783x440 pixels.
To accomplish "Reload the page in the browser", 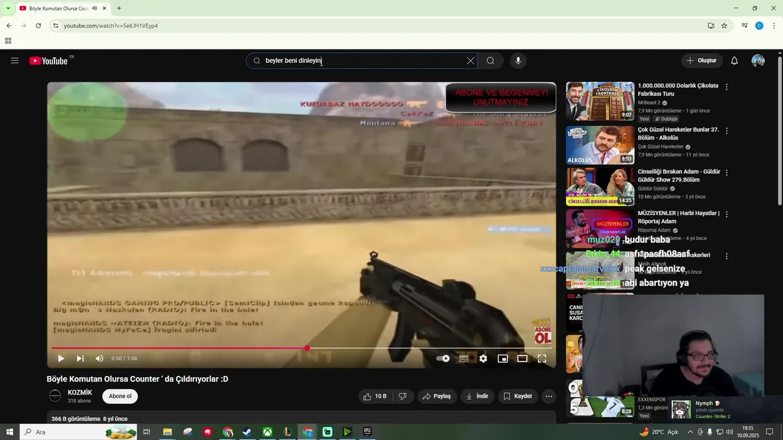I will pos(38,26).
